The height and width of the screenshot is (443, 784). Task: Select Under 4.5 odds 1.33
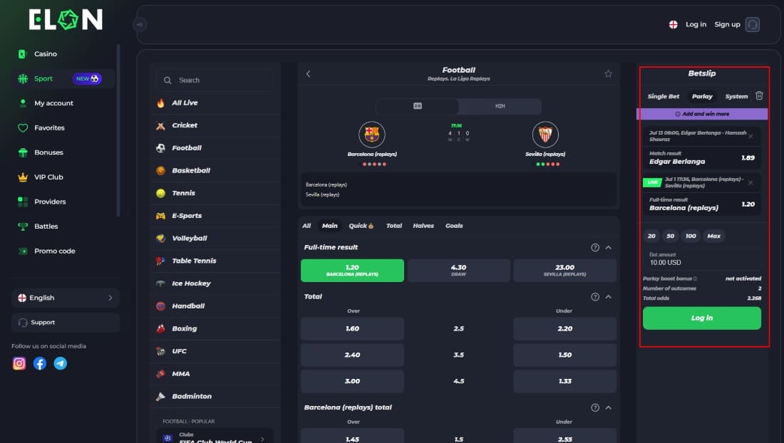click(564, 381)
